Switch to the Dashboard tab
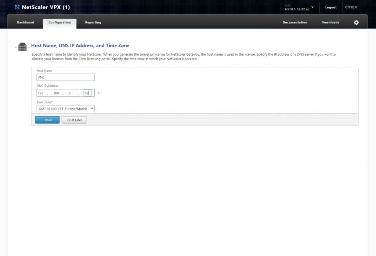The width and height of the screenshot is (376, 256). click(25, 22)
